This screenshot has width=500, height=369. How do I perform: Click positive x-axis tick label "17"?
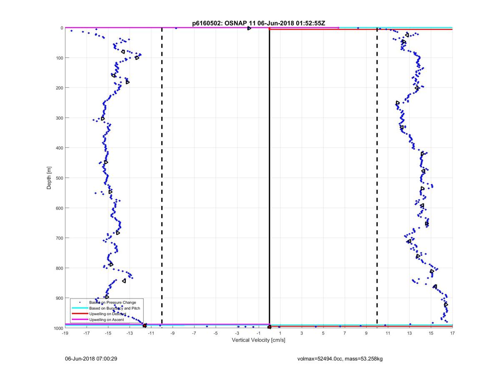[452, 334]
